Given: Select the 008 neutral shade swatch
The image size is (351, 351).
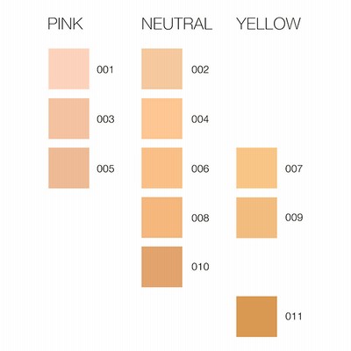Looking at the screenshot, I should (x=161, y=218).
